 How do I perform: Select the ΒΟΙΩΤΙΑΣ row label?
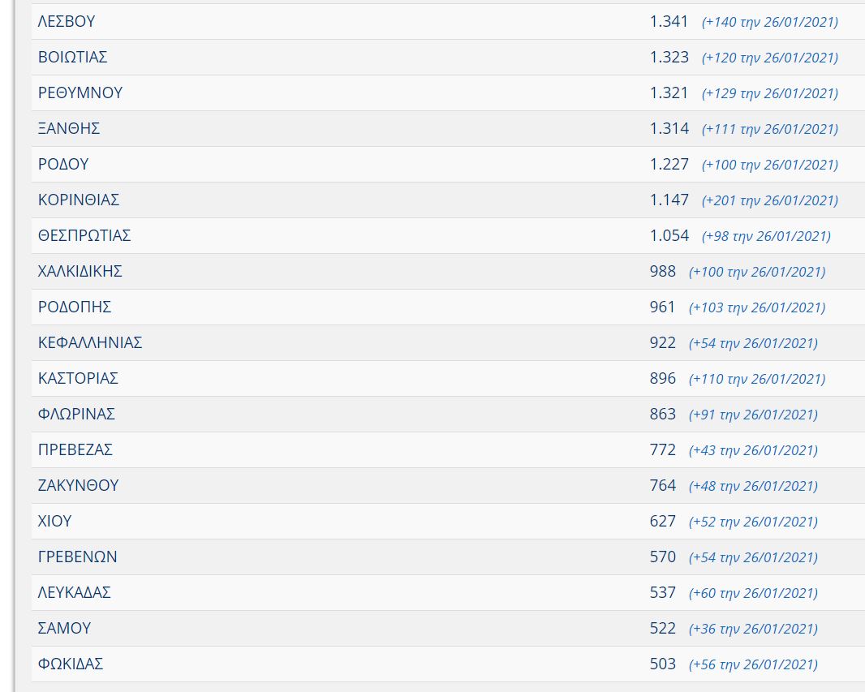(73, 58)
